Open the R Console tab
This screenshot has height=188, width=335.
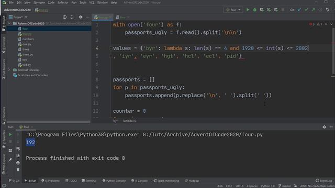pyautogui.click(x=140, y=181)
